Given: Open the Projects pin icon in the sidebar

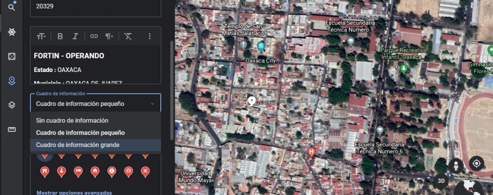Looking at the screenshot, I should tap(12, 81).
